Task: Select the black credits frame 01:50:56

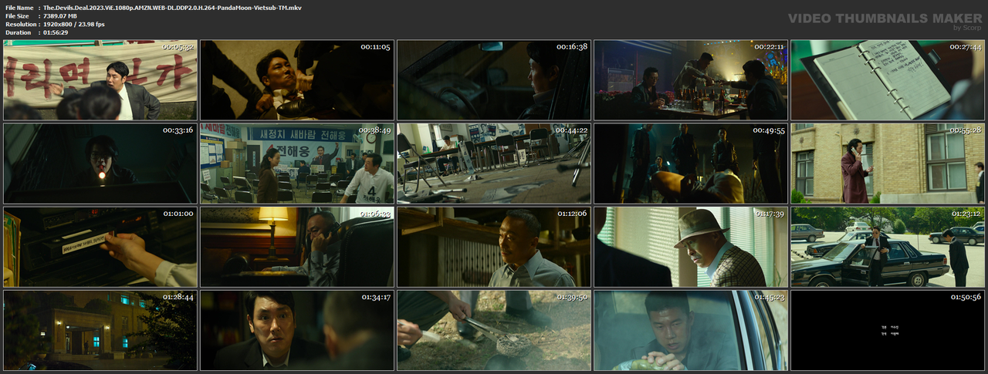Action: point(888,330)
